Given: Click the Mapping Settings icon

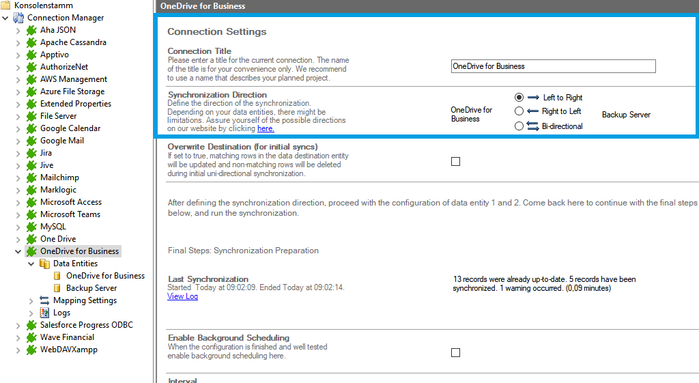Looking at the screenshot, I should coord(44,300).
